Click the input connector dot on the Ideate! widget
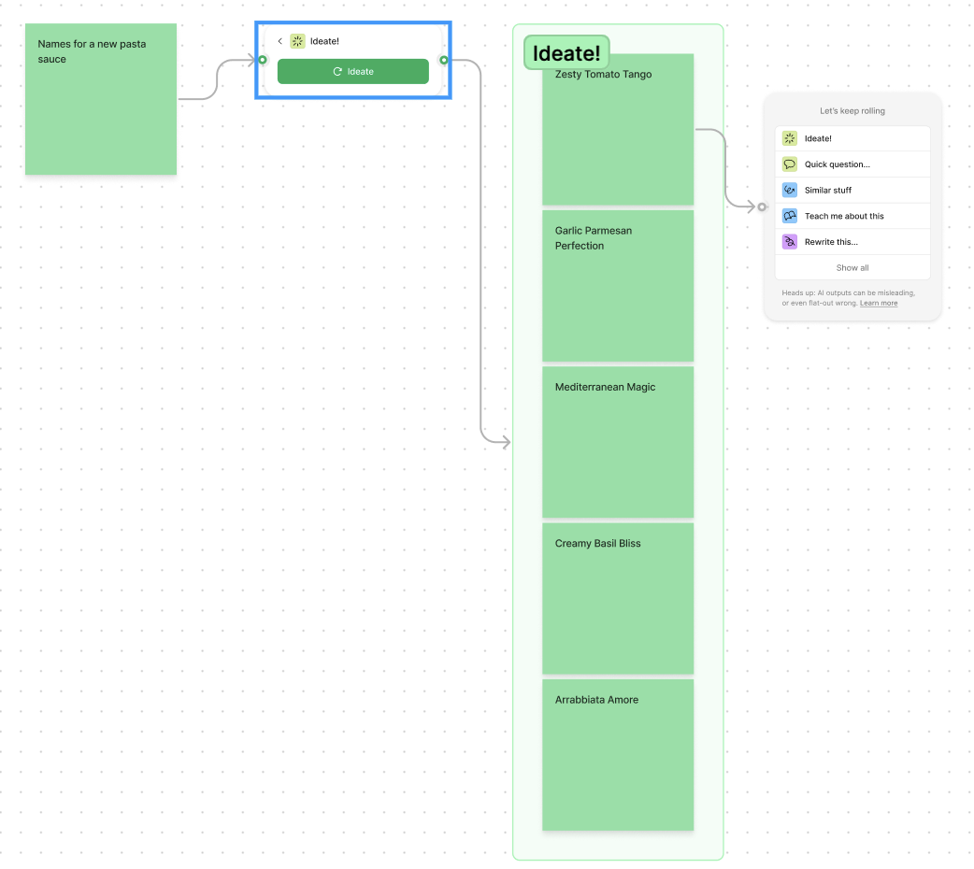This screenshot has width=974, height=869. (x=263, y=61)
